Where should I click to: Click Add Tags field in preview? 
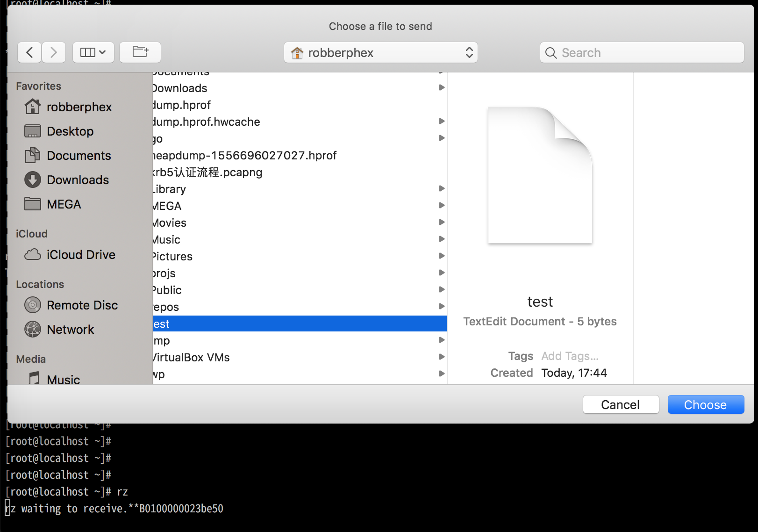tap(570, 356)
